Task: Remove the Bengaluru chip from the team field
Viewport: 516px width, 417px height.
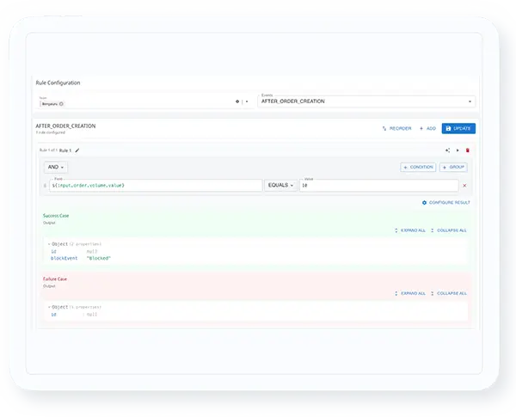Action: pos(61,104)
